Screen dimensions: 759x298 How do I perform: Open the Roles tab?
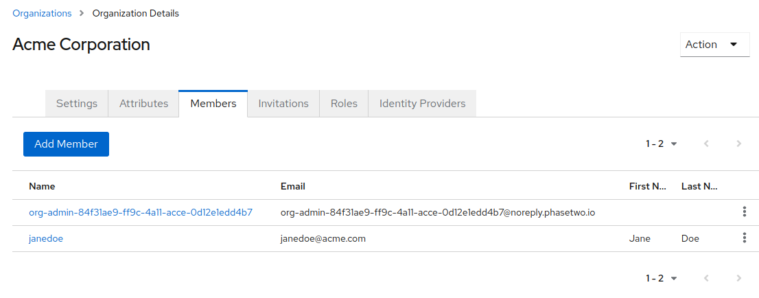tap(344, 103)
